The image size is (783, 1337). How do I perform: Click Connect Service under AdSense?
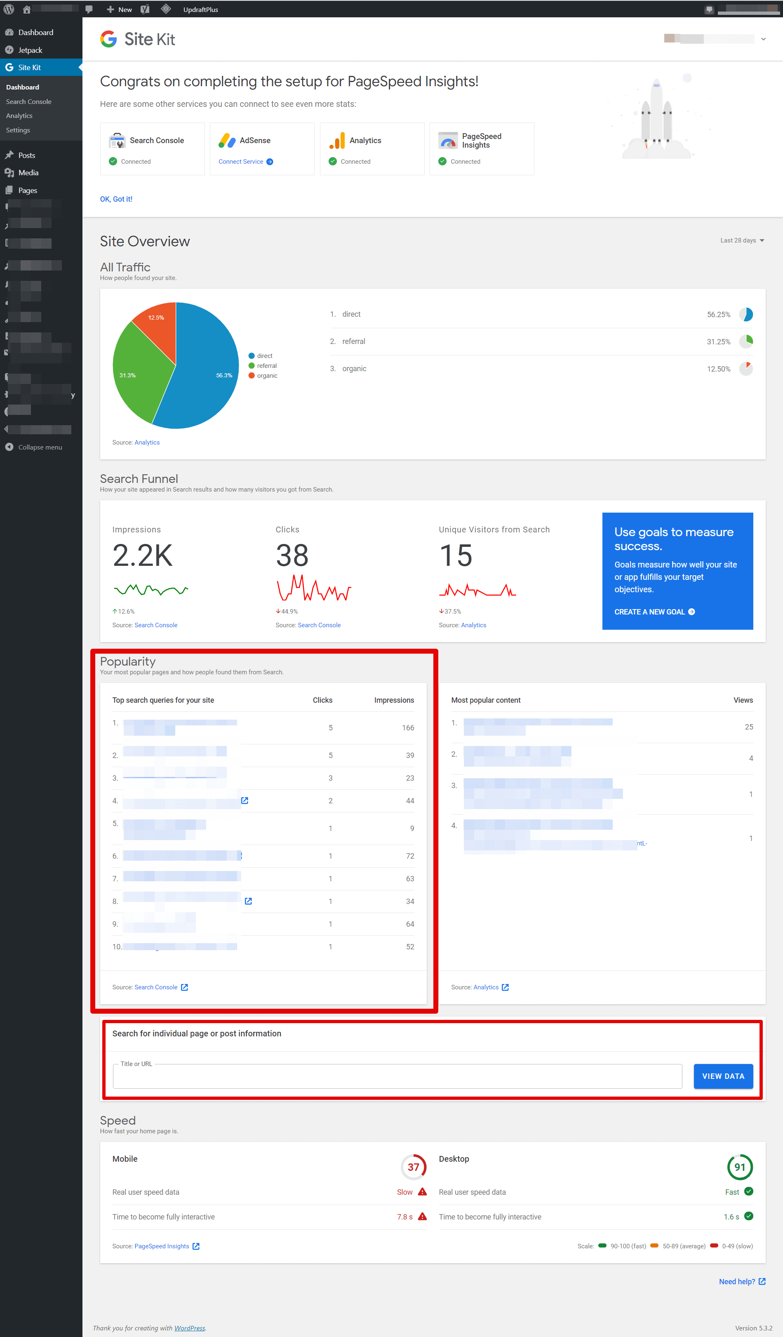246,162
